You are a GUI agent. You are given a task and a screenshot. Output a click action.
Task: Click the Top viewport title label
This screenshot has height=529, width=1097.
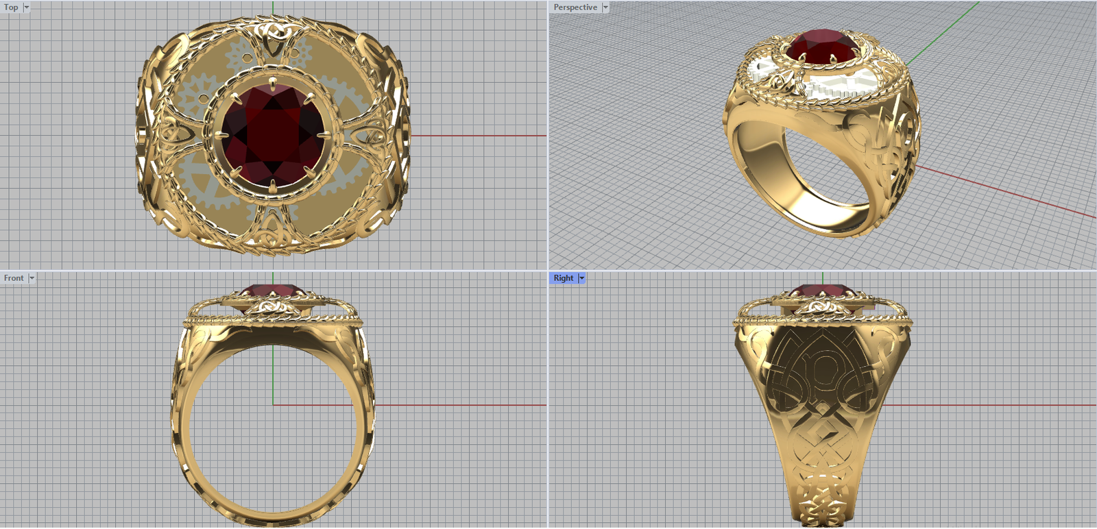coord(11,8)
